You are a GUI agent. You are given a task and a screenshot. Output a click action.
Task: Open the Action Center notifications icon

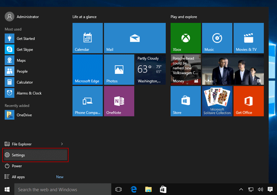(270, 189)
